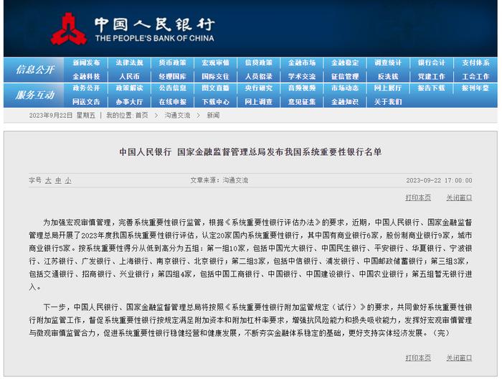Set font size to 小
502x382 pixels.
coord(68,180)
